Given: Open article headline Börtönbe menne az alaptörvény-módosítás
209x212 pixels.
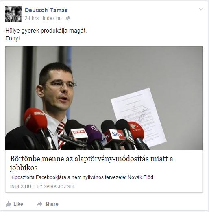Looking at the screenshot, I should [x=91, y=163].
